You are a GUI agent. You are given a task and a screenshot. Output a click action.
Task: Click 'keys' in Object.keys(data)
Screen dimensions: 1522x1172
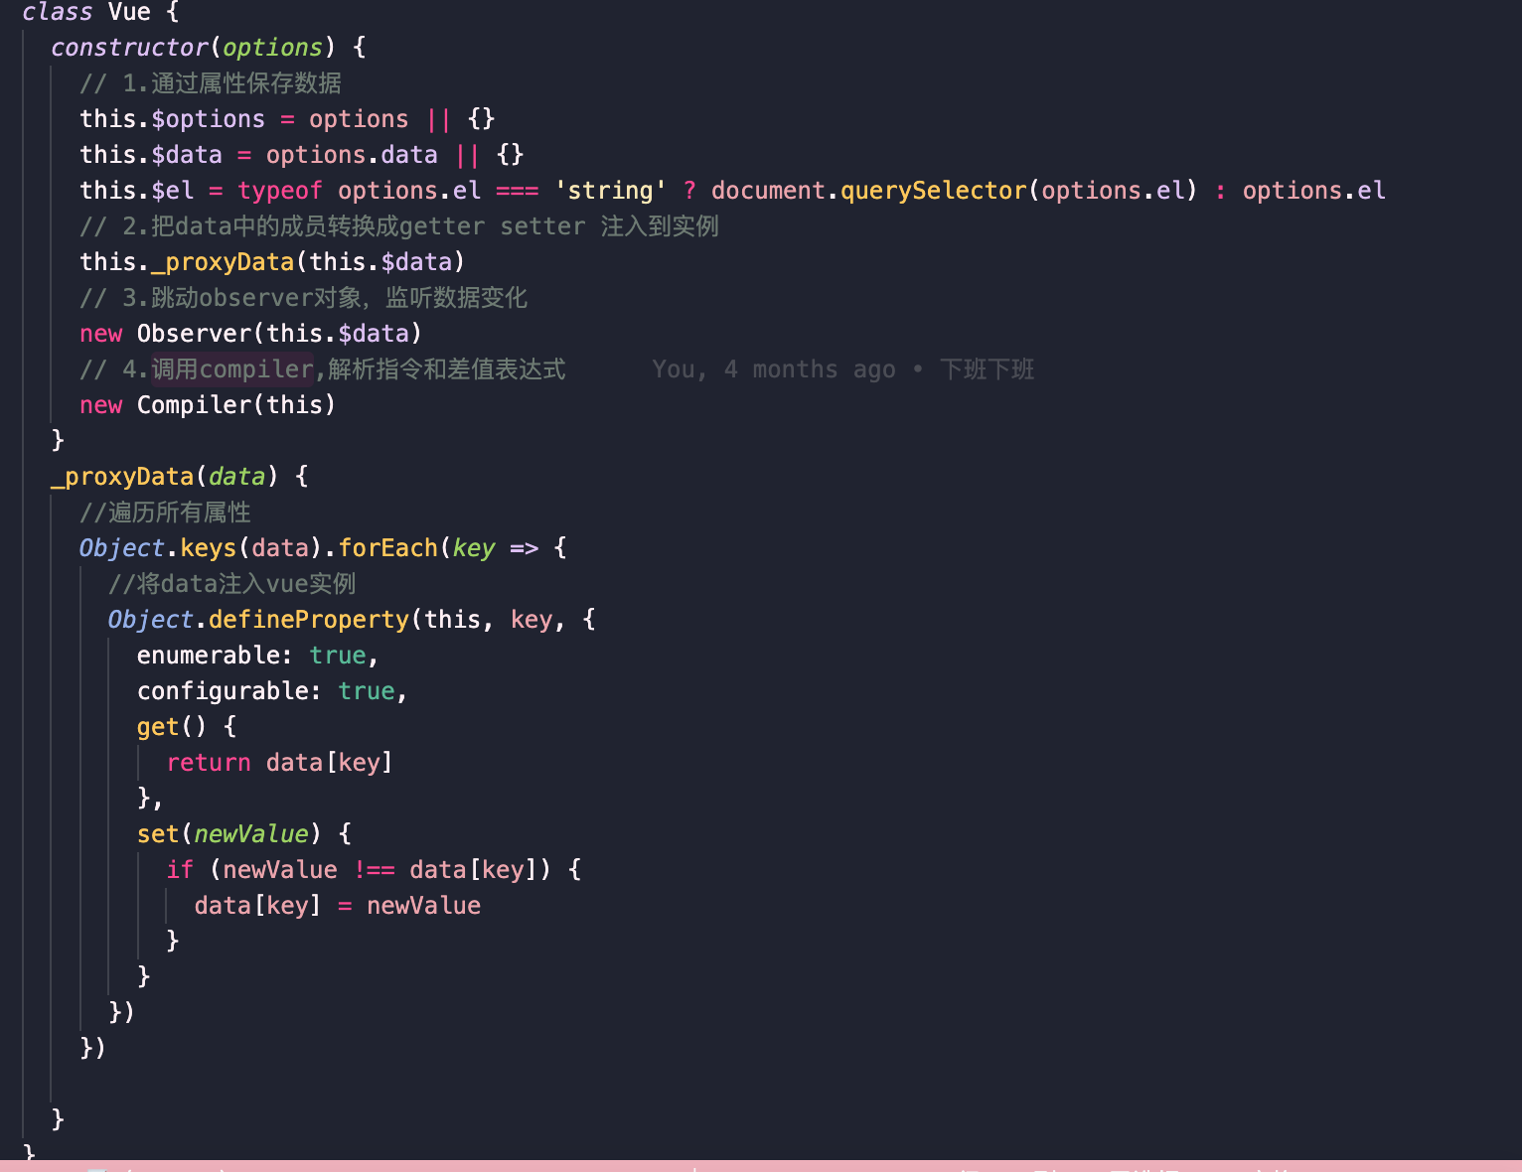pos(208,548)
